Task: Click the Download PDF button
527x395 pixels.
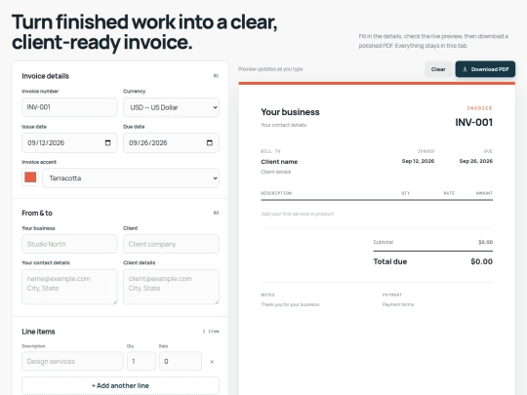Action: pos(485,69)
